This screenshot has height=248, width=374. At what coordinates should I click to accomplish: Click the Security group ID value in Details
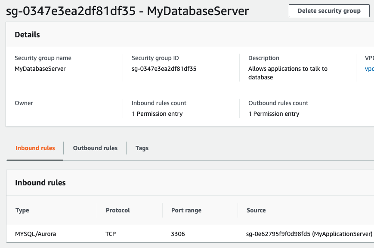tap(164, 69)
